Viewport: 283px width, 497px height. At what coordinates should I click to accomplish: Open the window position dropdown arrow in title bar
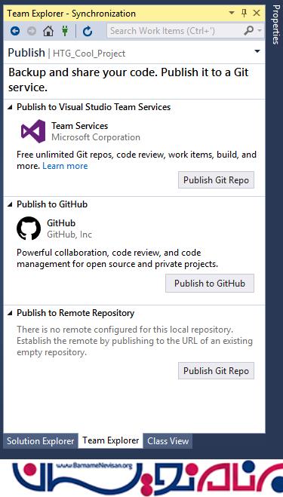tap(232, 13)
